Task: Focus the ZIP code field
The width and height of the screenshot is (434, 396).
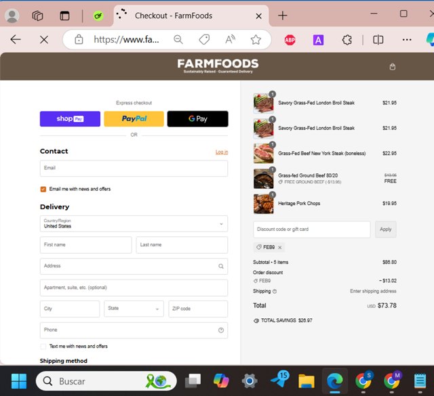Action: pos(198,309)
